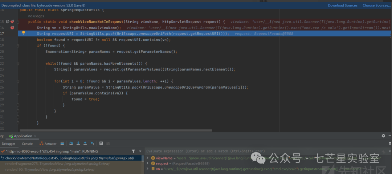Select renderFragment:275 ThymeleafView stack frame
Viewport: 392px width, 174px height.
point(72,164)
